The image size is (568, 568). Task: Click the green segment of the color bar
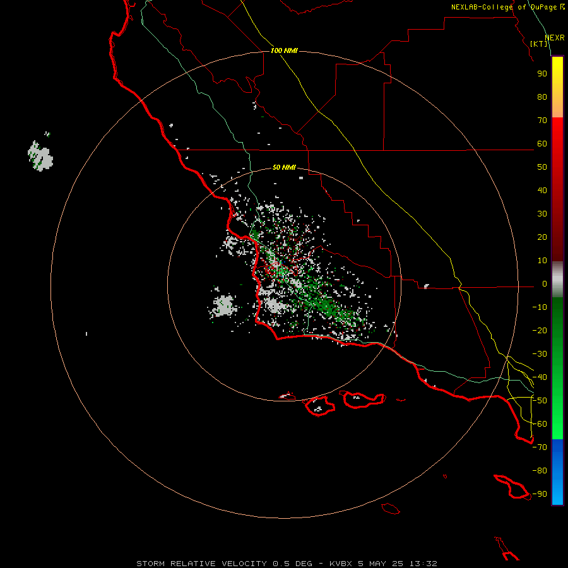click(x=557, y=369)
